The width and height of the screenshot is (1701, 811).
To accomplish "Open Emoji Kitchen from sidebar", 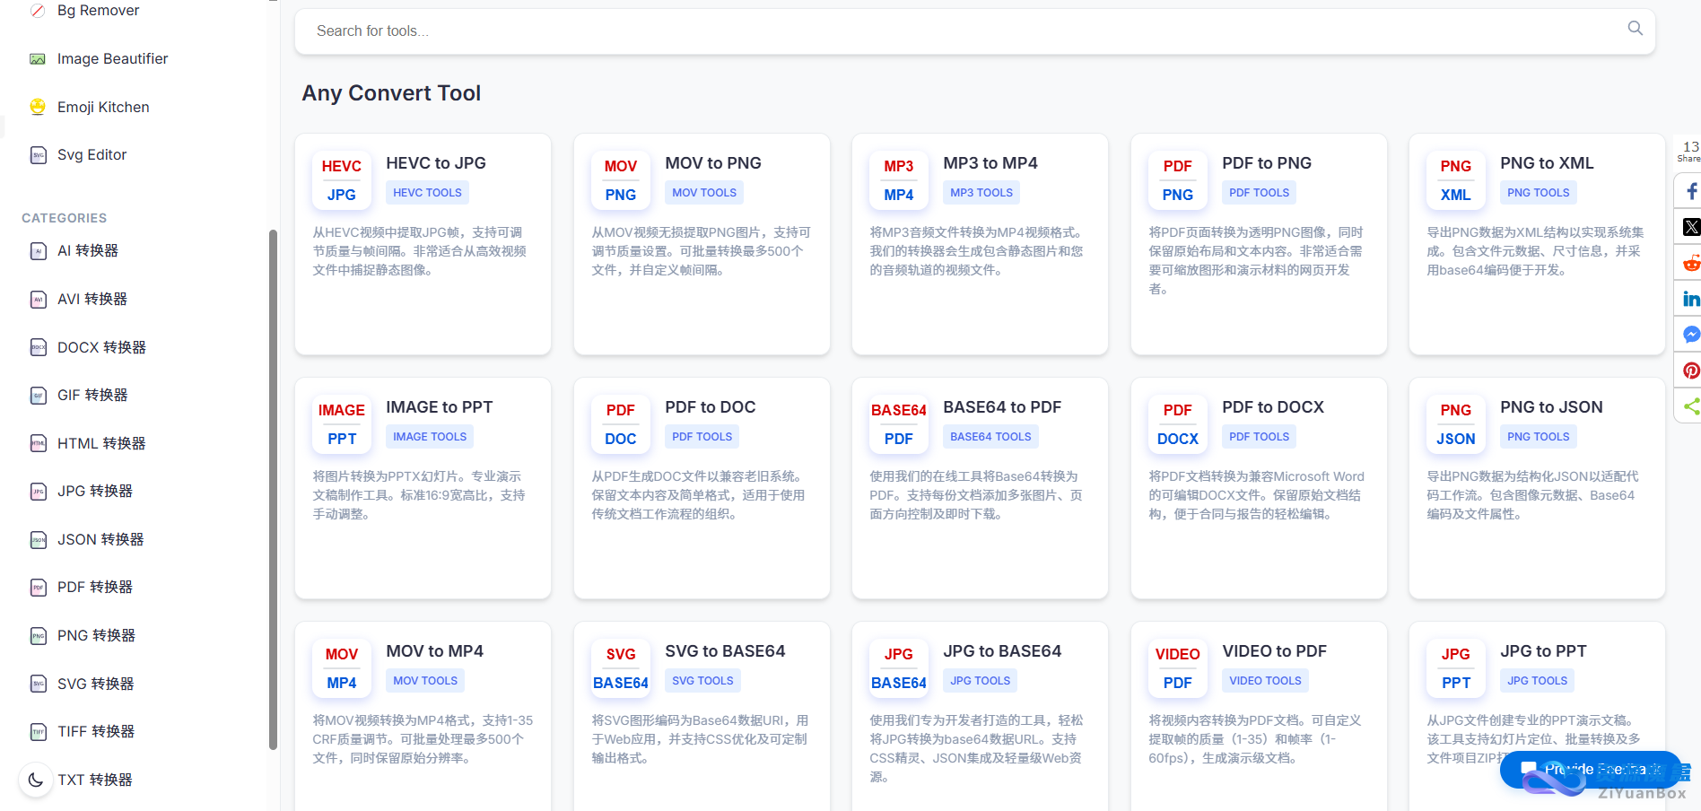I will (x=102, y=107).
